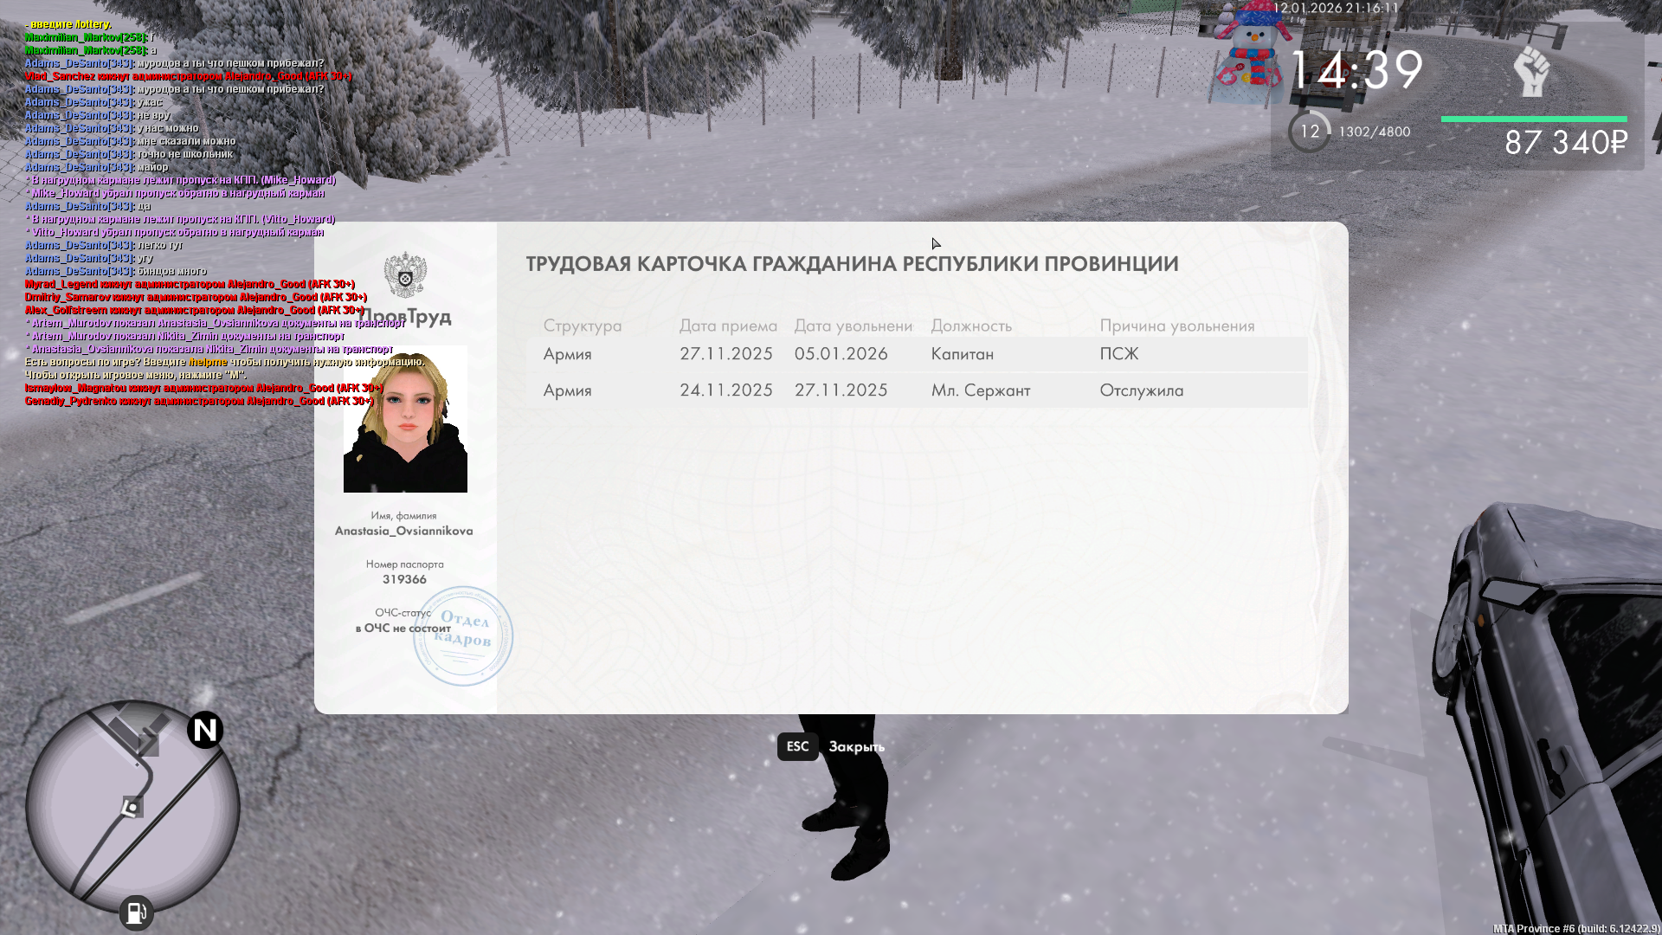Viewport: 1662px width, 935px height.
Task: Click the passport number 319366
Action: coord(405,578)
